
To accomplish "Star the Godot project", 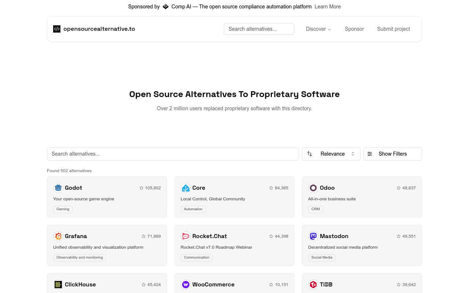I will click(x=141, y=188).
